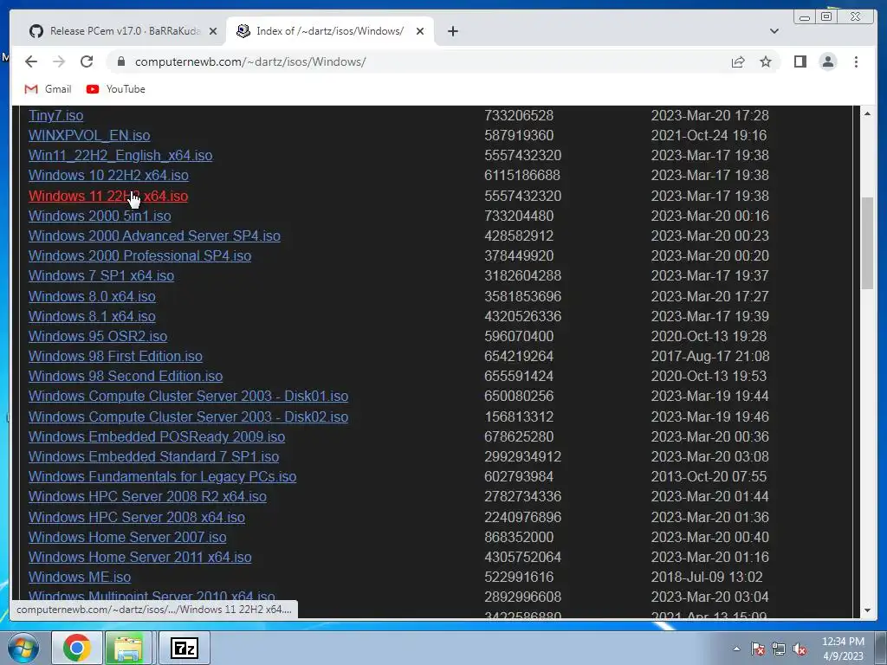Download Windows Embedded POSReady 2009.iso
The width and height of the screenshot is (887, 665).
(x=157, y=436)
